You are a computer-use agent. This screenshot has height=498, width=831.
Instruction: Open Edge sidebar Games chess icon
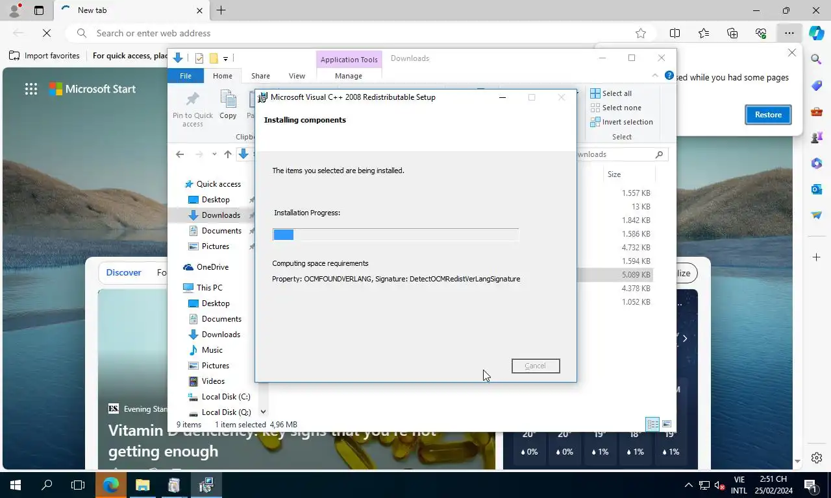pos(817,137)
